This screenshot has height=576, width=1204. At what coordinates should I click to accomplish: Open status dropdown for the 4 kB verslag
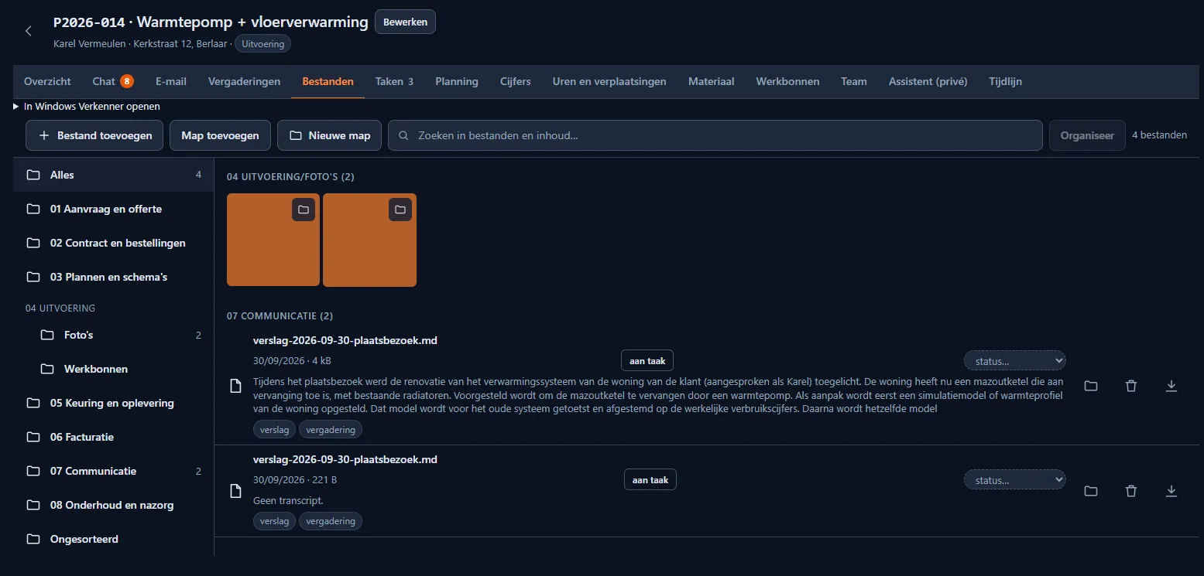(1015, 361)
